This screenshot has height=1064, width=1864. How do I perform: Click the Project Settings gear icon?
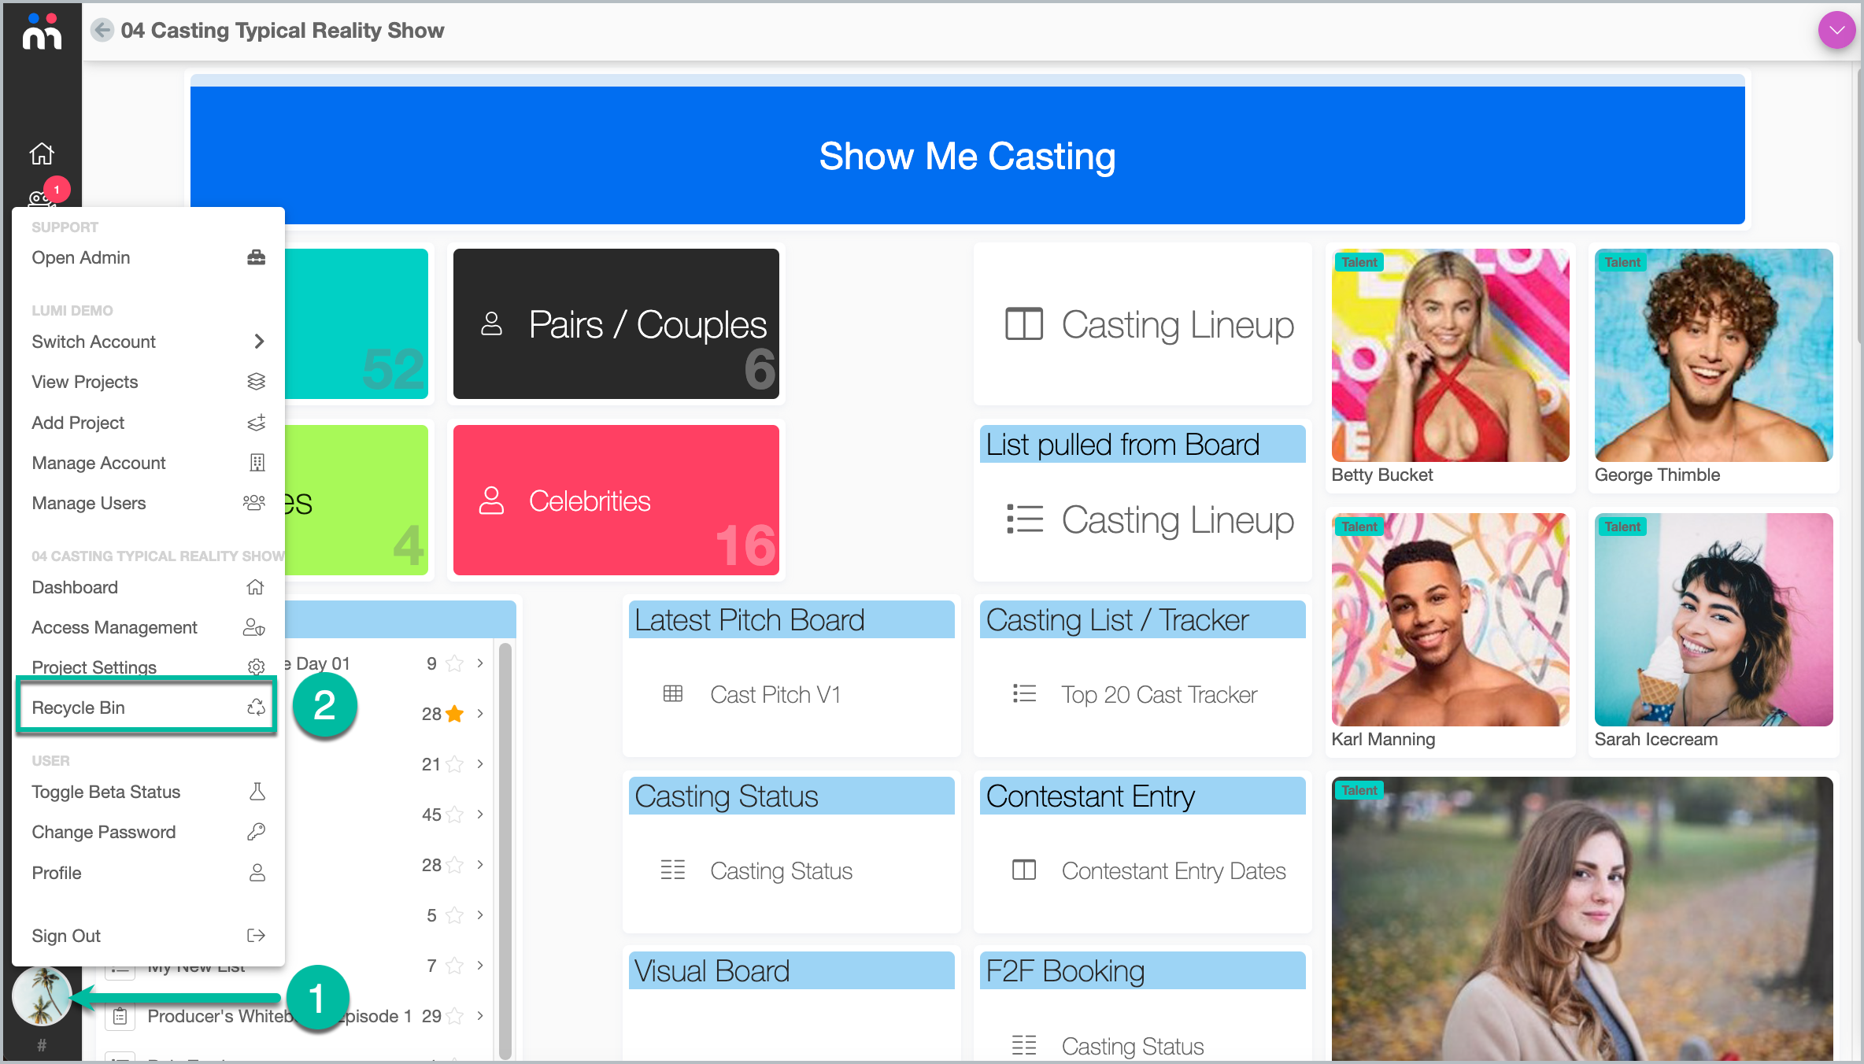[256, 667]
